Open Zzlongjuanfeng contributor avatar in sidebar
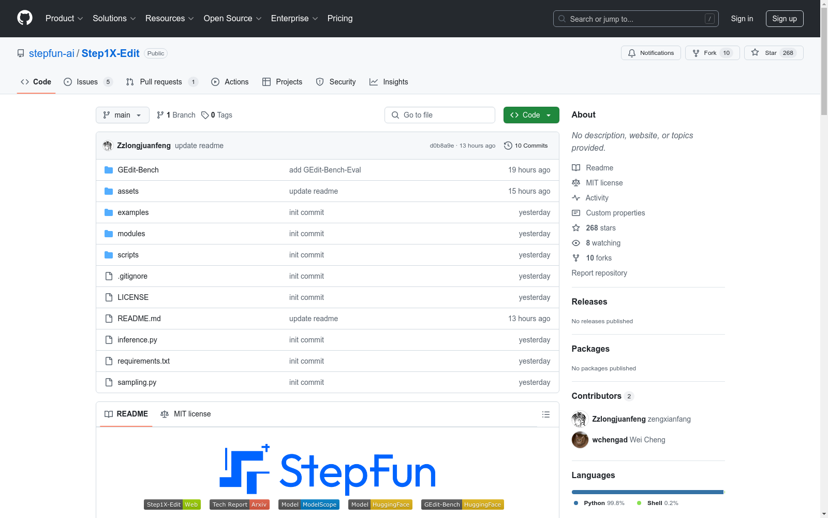Screen dimensions: 828x518 pos(580,419)
